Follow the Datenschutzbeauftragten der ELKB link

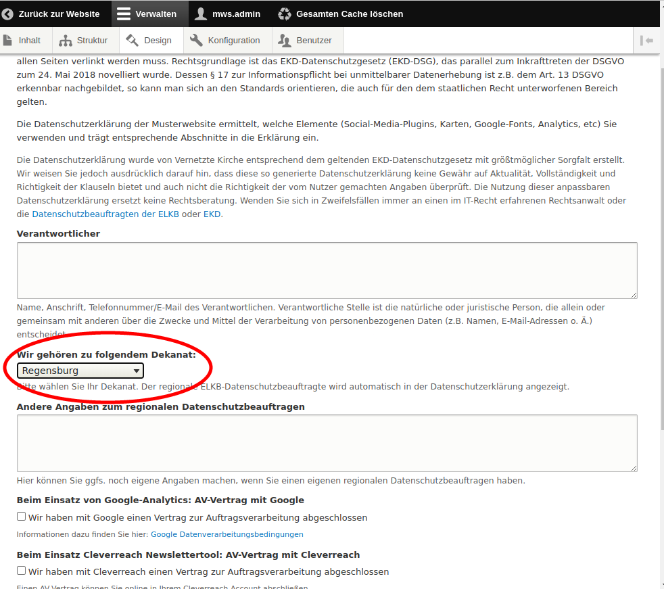105,214
